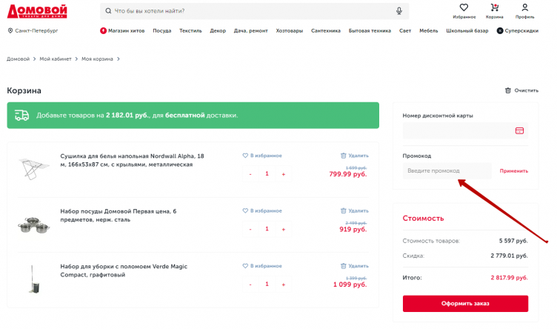The width and height of the screenshot is (557, 329).
Task: Open Сушилка для белья product thumbnail
Action: [x=34, y=168]
